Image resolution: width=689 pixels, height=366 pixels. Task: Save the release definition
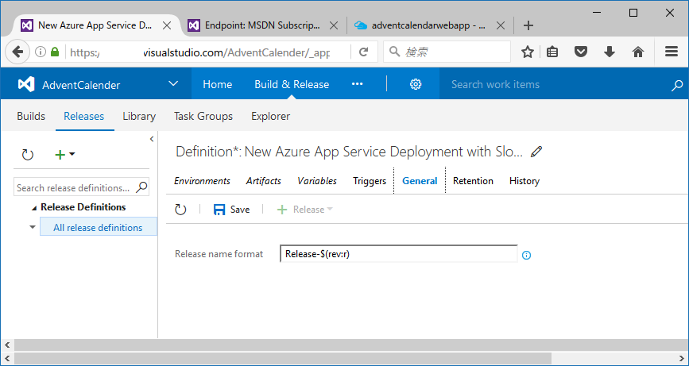click(231, 210)
